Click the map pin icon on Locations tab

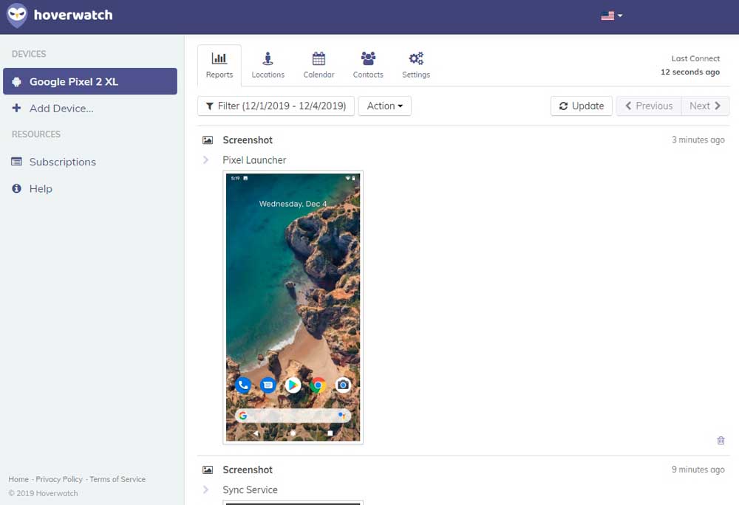click(x=268, y=58)
